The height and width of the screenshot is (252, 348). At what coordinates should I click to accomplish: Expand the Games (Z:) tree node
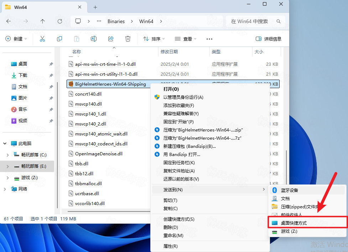[x=8, y=178]
